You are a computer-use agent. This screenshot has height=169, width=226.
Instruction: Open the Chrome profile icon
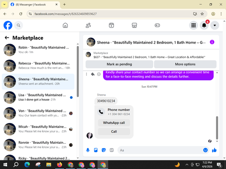(x=213, y=14)
